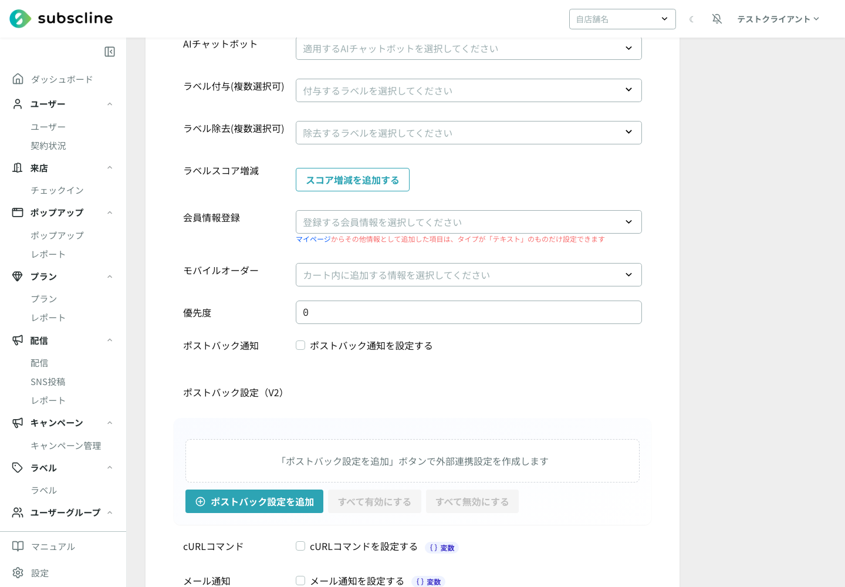Open マニュアル in sidebar
Screen dimensions: 845x587
[x=53, y=546]
